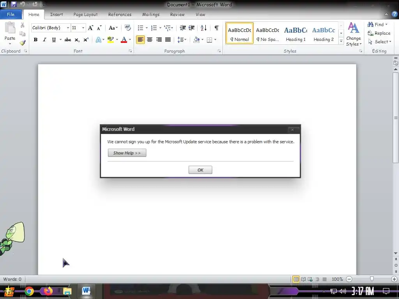Click Google Chrome in the taskbar
Viewport: 399px width, 299px height.
[29, 291]
